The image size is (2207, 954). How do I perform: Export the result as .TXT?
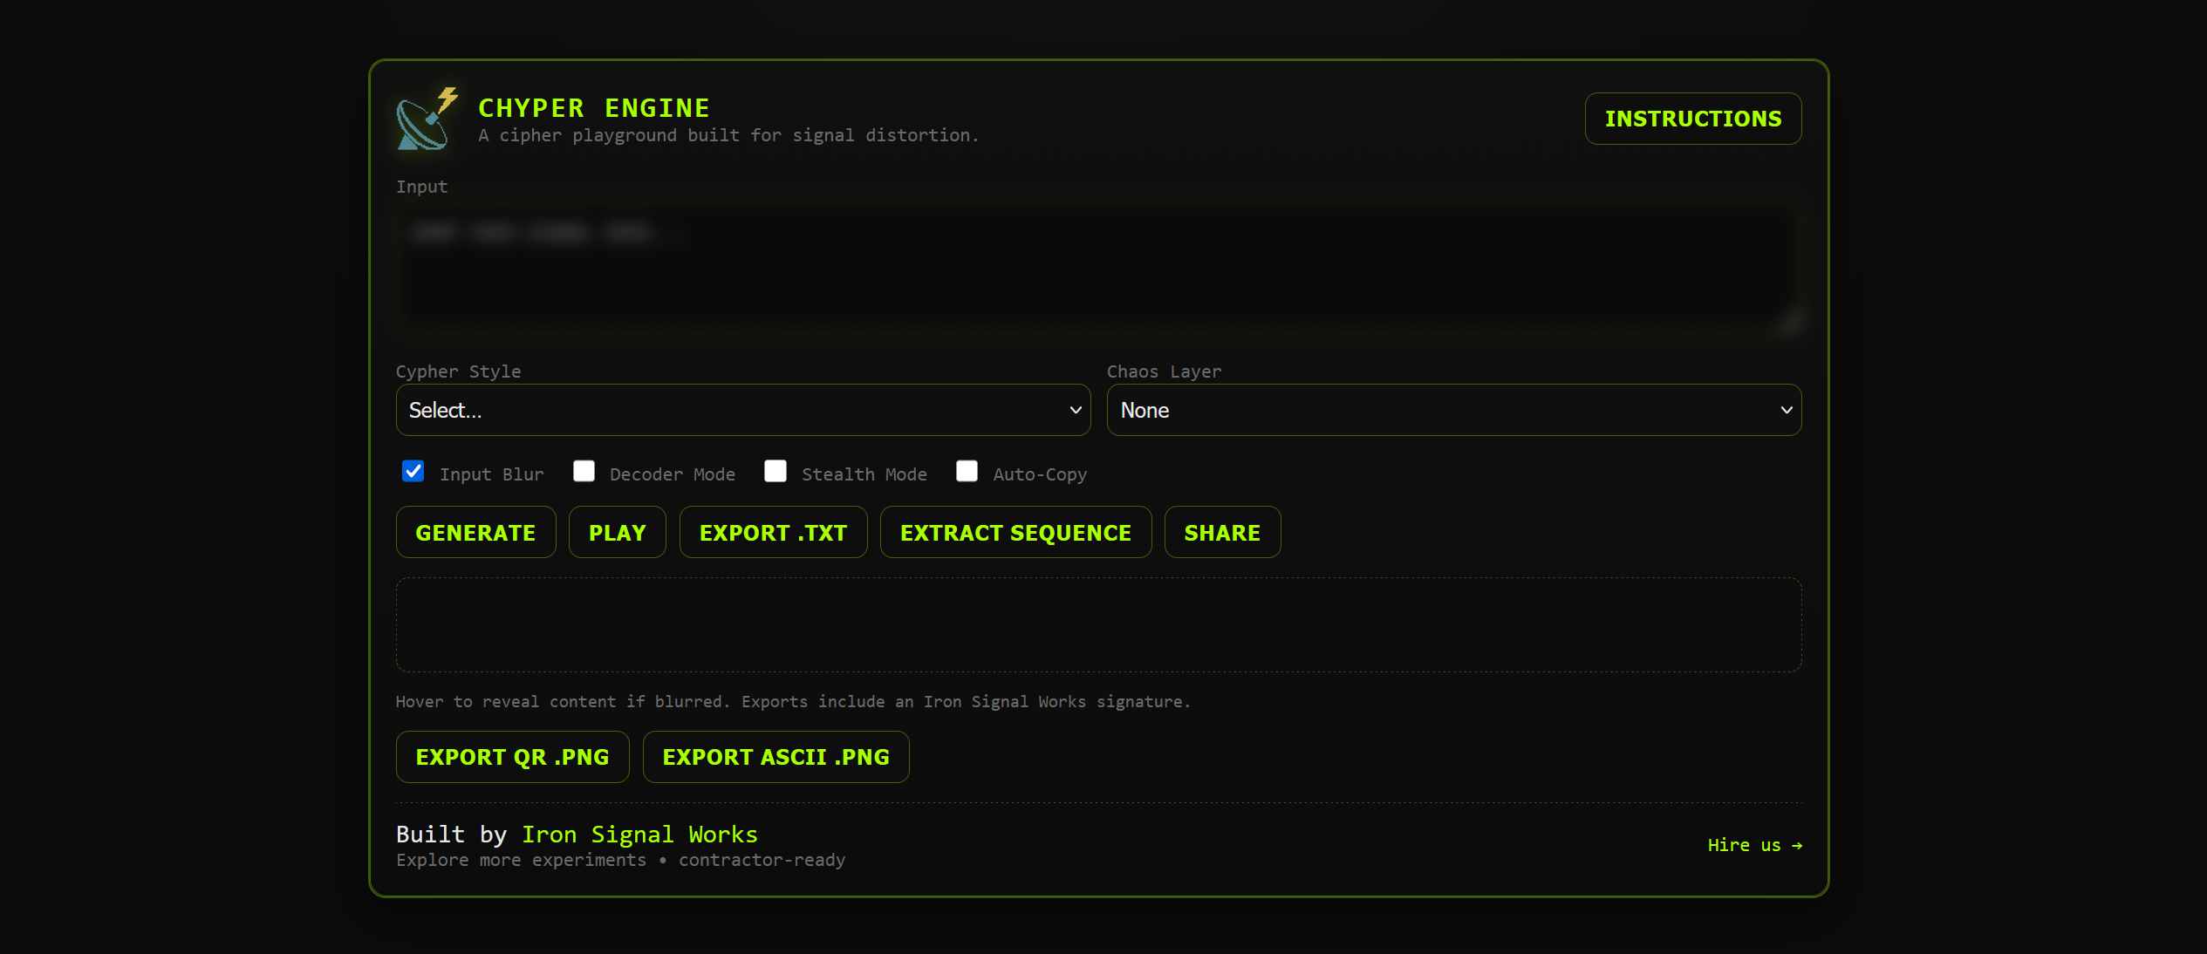click(x=773, y=532)
